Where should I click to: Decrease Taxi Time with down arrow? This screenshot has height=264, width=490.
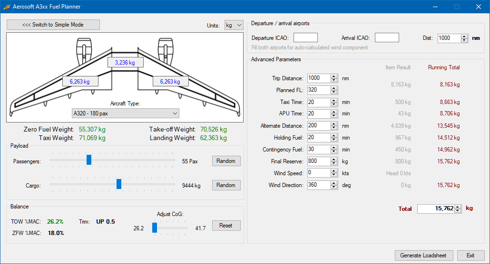click(334, 104)
